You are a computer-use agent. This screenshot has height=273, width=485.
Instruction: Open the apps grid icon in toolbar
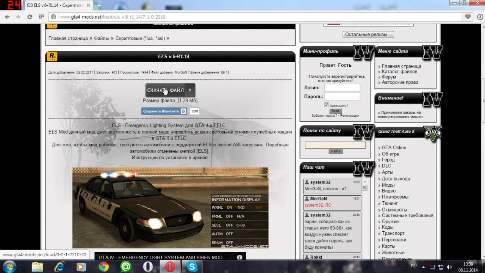click(x=41, y=17)
